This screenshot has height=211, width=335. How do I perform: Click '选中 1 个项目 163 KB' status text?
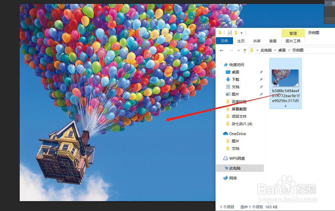coord(259,207)
